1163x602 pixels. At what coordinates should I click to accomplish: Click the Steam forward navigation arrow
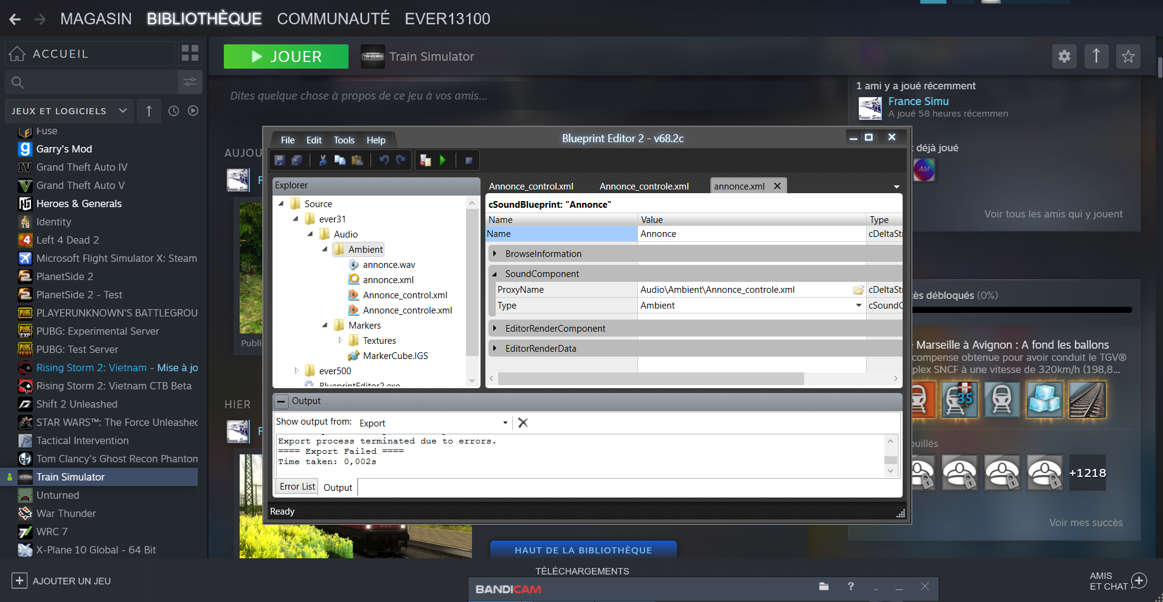point(40,19)
